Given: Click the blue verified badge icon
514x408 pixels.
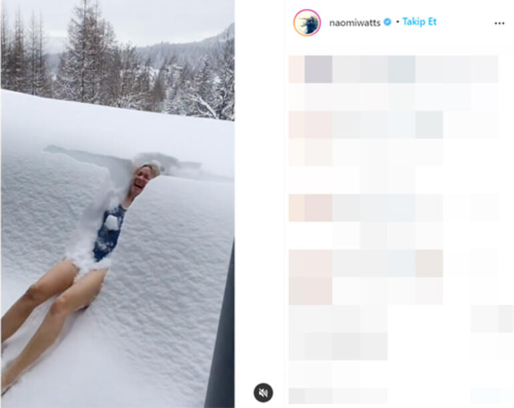Looking at the screenshot, I should pyautogui.click(x=387, y=22).
